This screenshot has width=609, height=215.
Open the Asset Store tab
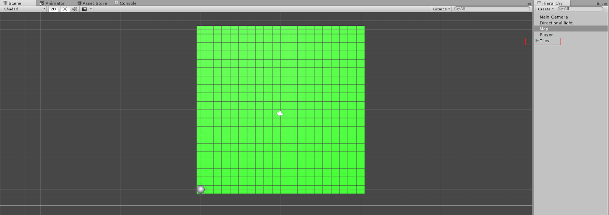point(92,3)
